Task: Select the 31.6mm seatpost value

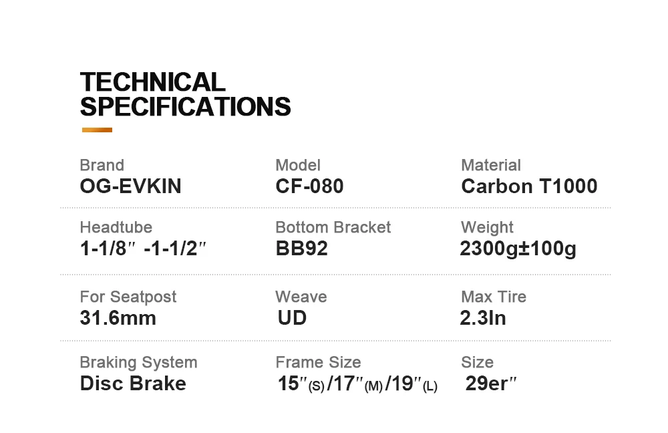Action: click(118, 317)
